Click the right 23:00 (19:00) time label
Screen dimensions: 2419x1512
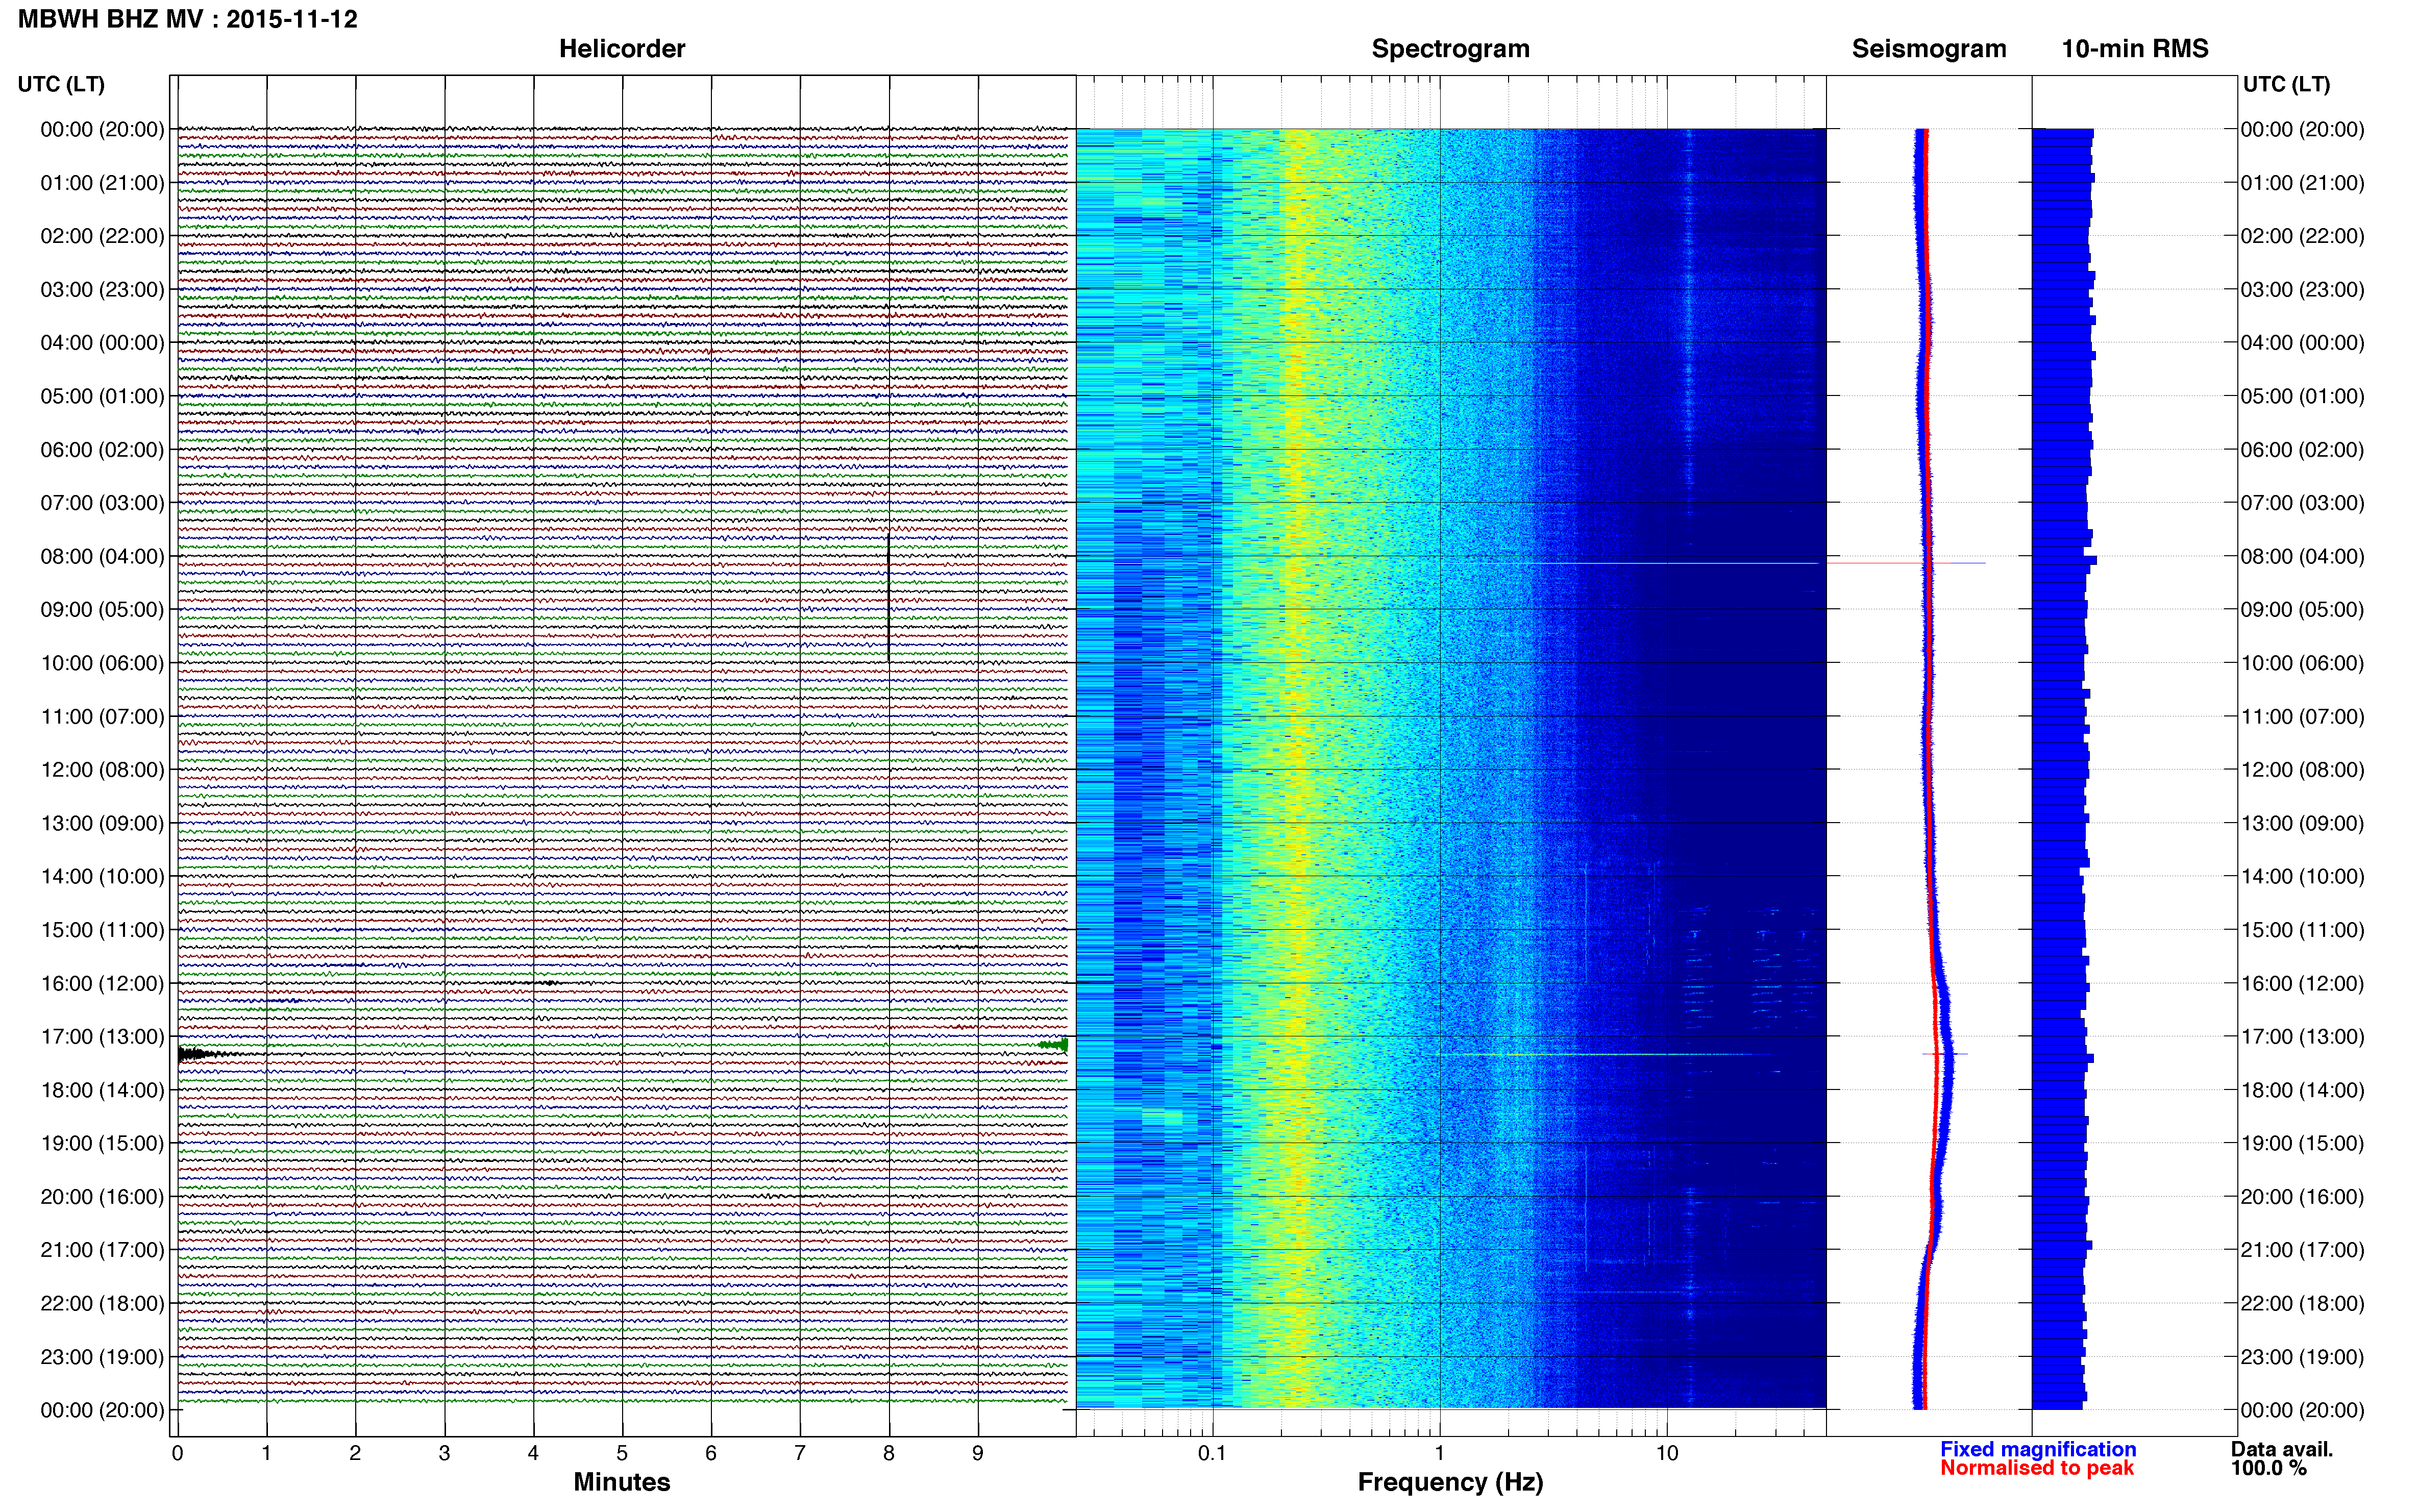2302,1357
